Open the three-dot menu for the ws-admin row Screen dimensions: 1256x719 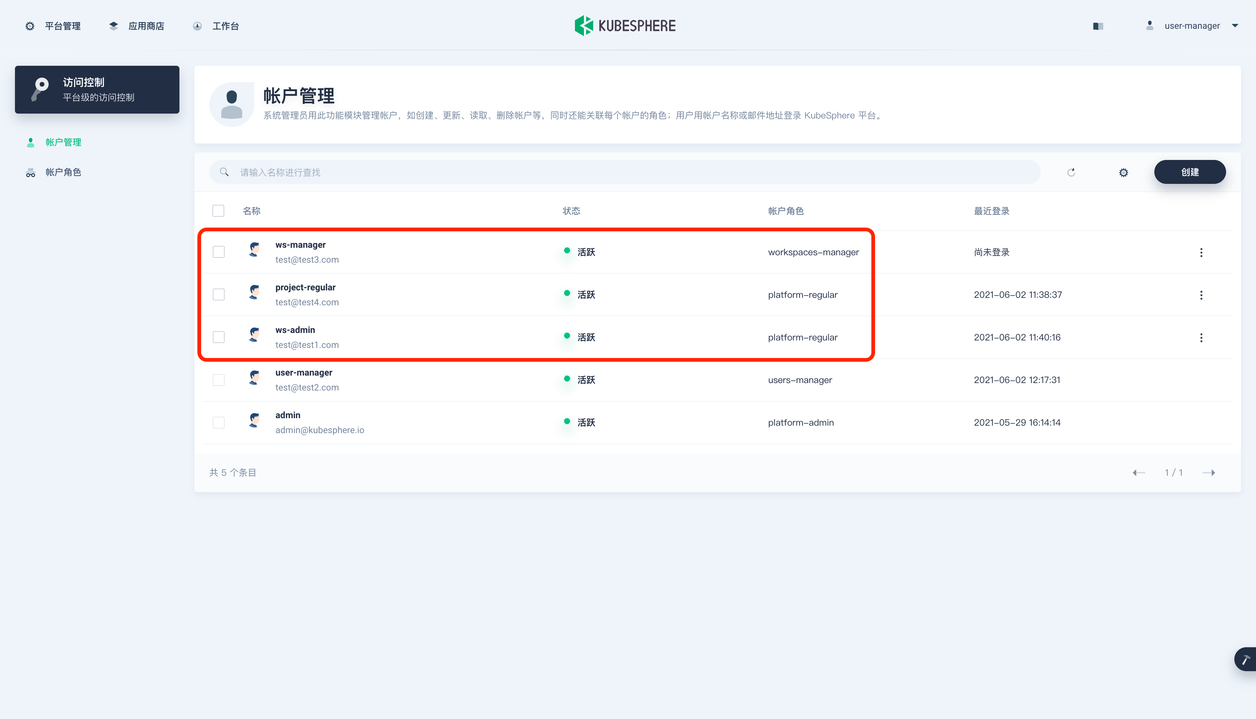[1201, 338]
